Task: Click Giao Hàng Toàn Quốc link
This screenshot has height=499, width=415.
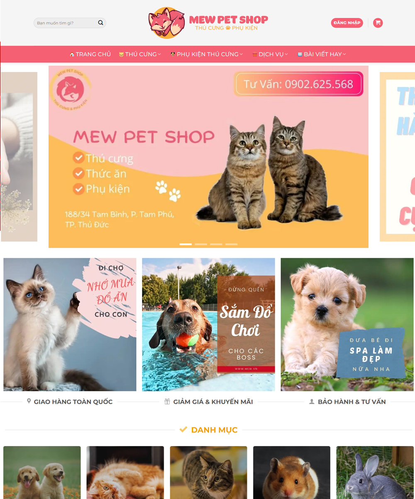Action: pyautogui.click(x=73, y=402)
